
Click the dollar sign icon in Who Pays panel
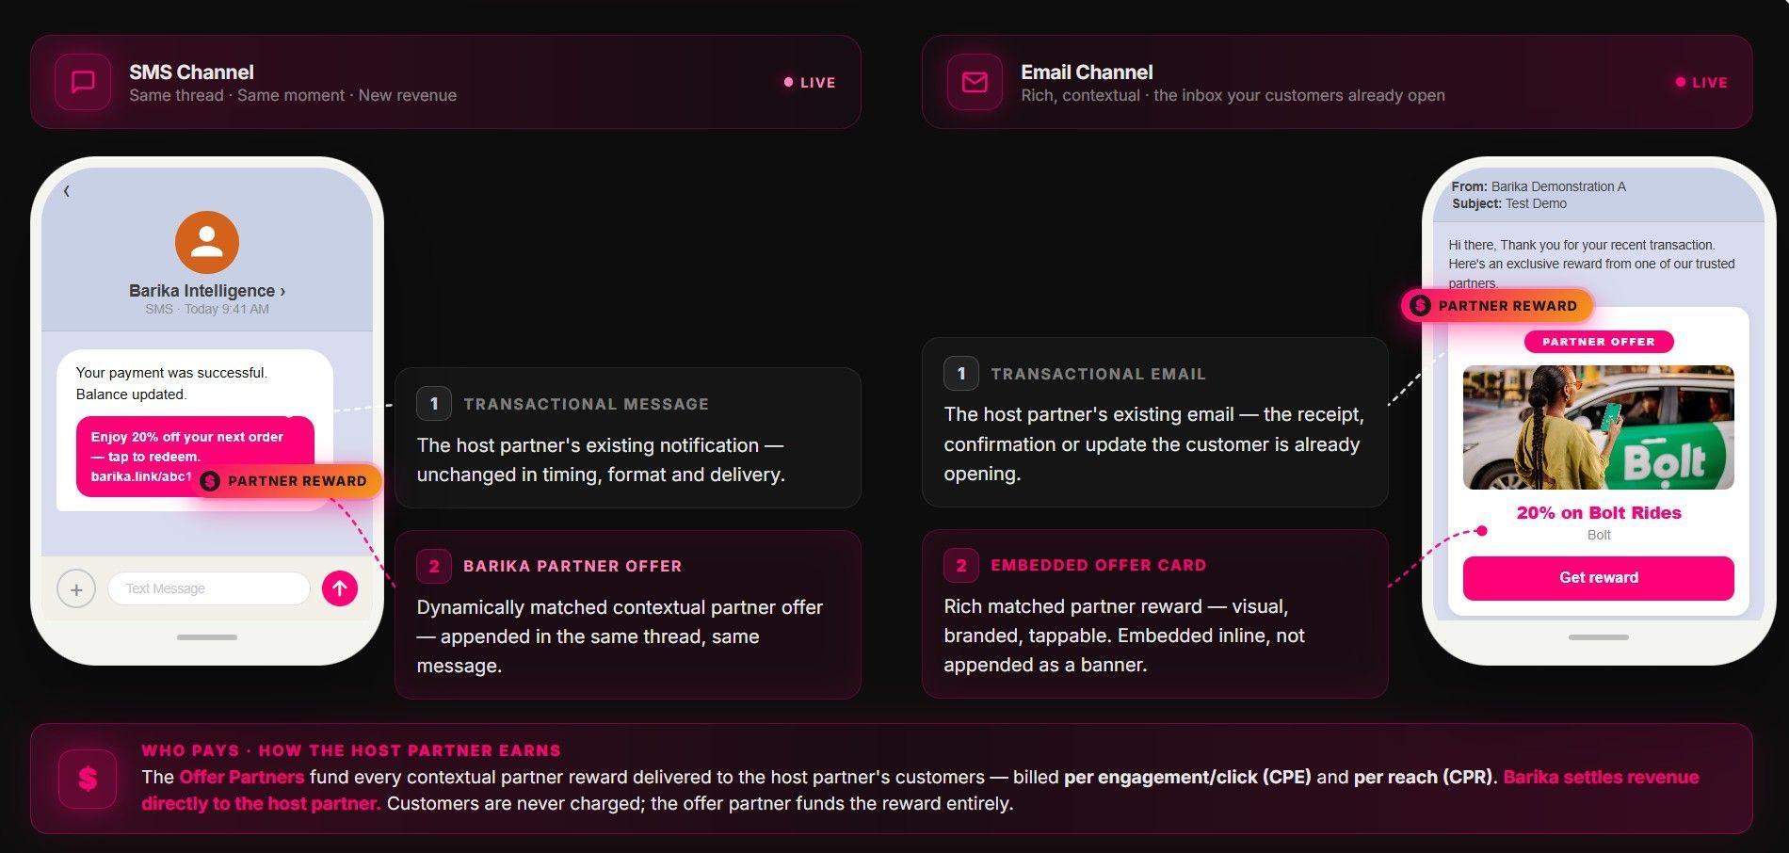click(x=88, y=779)
